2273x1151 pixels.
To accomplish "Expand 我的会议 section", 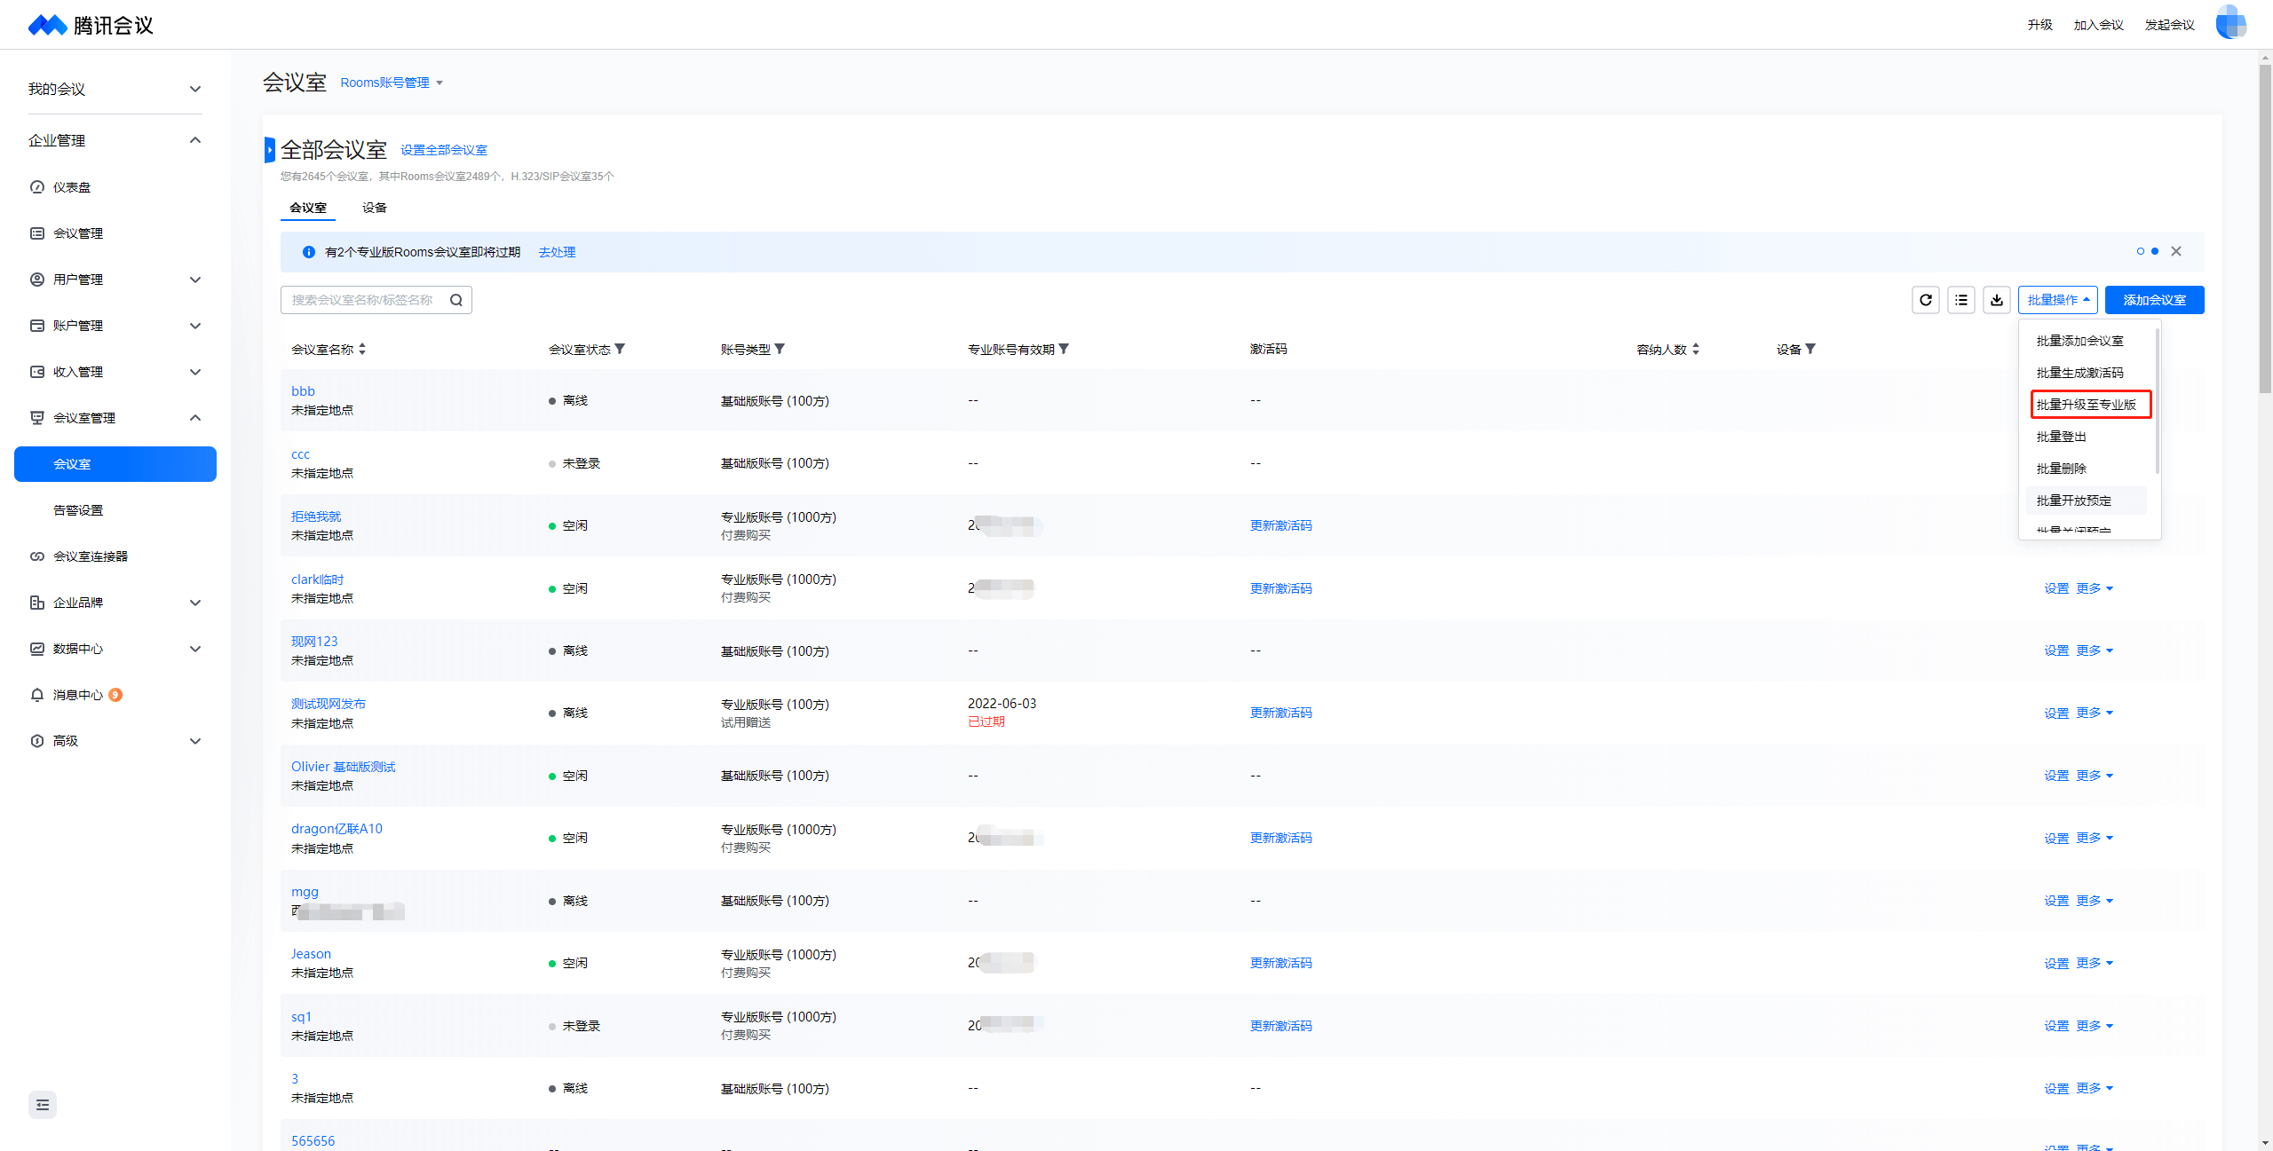I will [x=115, y=89].
